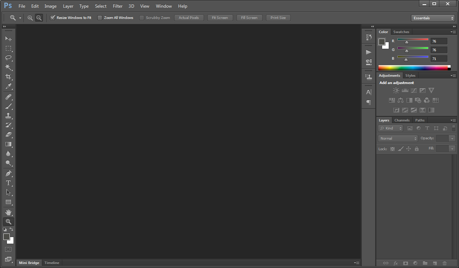This screenshot has height=268, width=459.
Task: Select the Hand tool
Action: (8, 212)
